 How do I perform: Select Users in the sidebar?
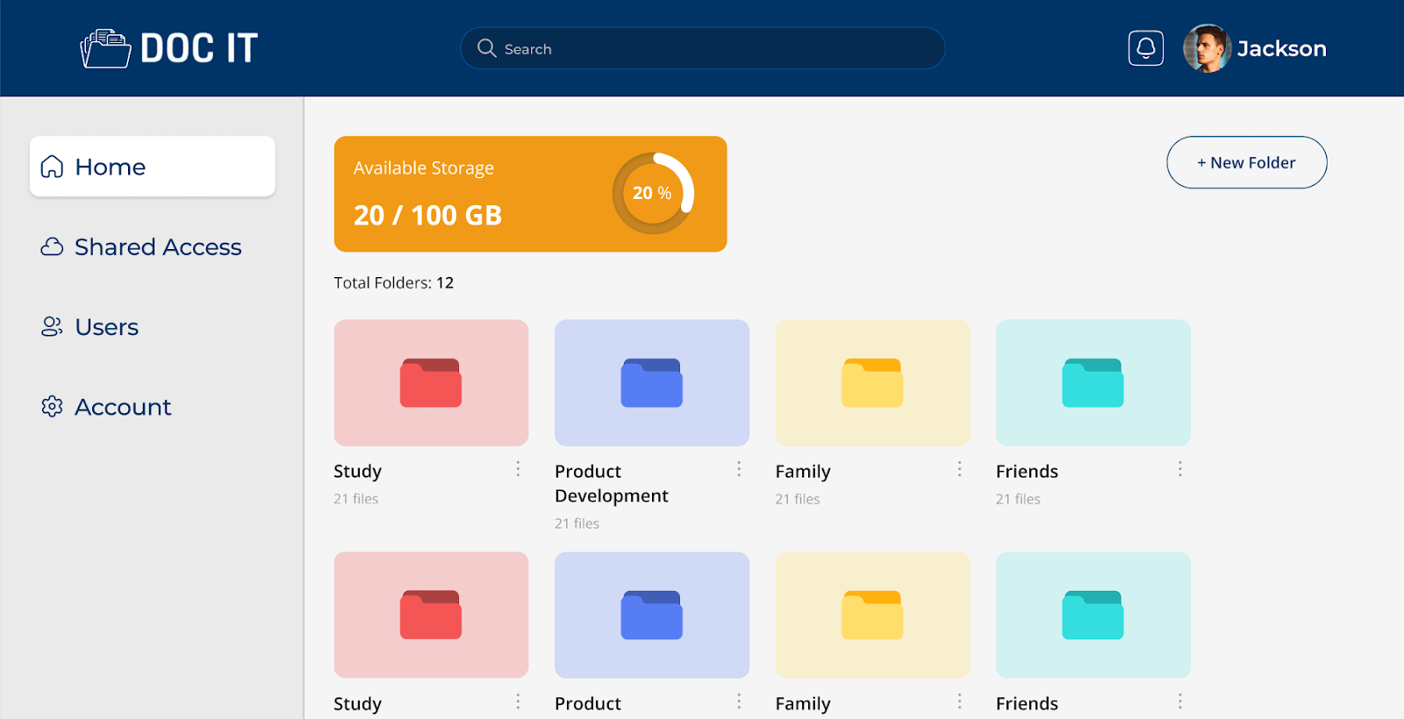pos(90,327)
